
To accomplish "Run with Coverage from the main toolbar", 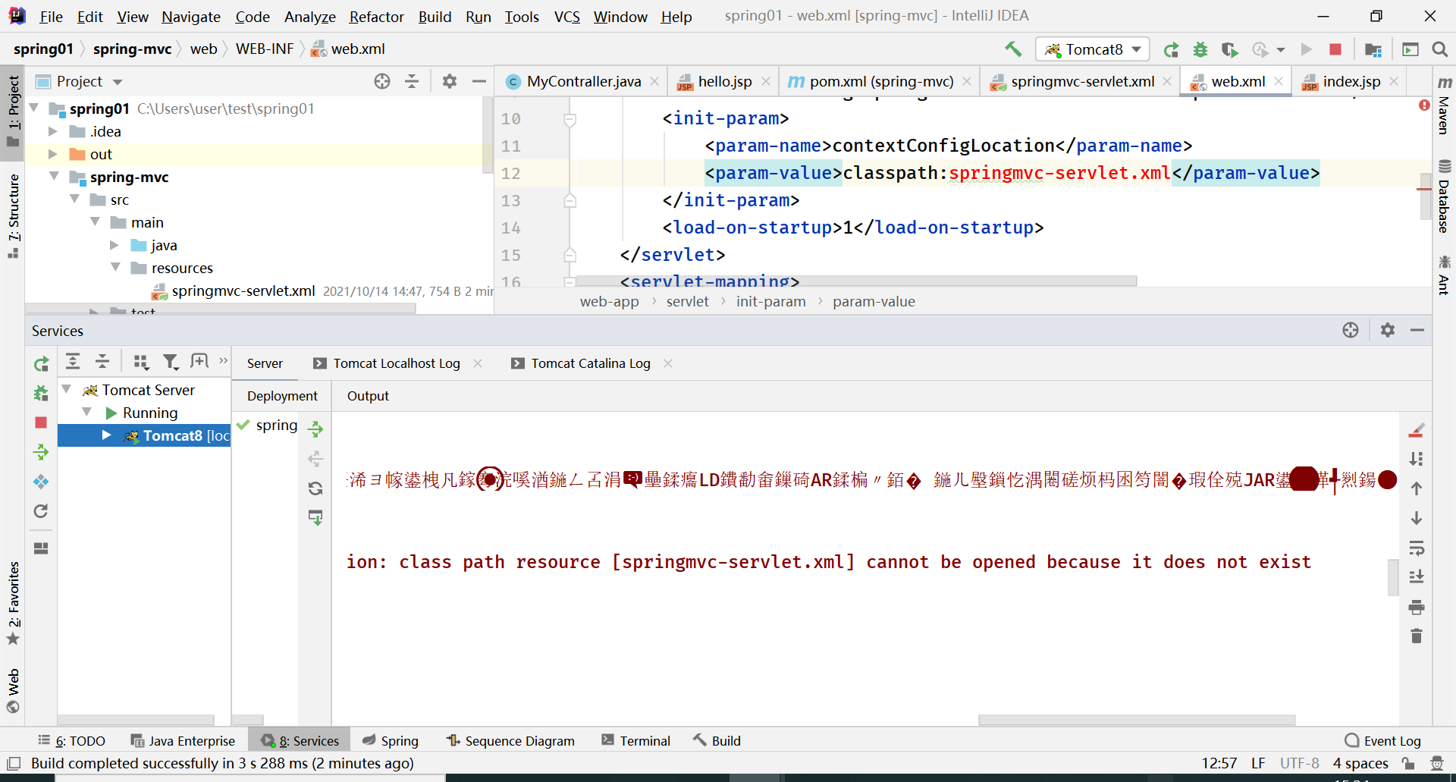I will click(1229, 49).
